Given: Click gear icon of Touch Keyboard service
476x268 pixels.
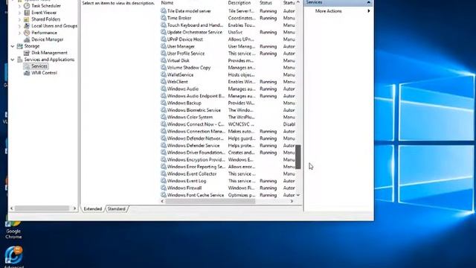Looking at the screenshot, I should click(164, 25).
